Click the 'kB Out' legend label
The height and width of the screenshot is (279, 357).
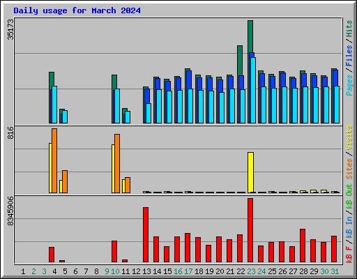coord(349,196)
